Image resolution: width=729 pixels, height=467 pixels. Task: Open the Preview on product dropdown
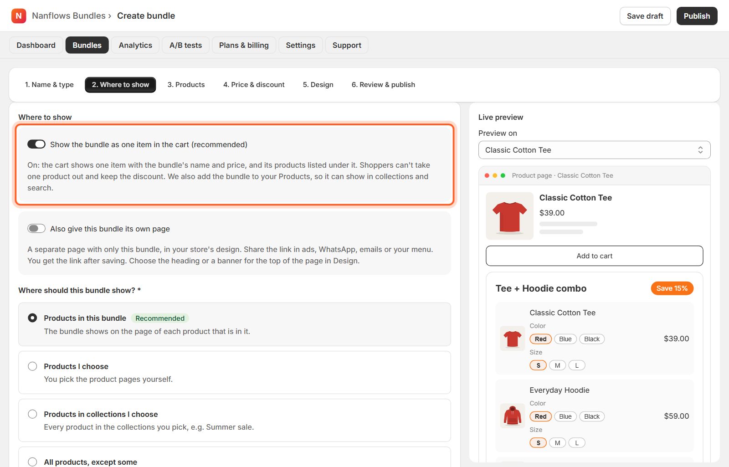coord(594,150)
